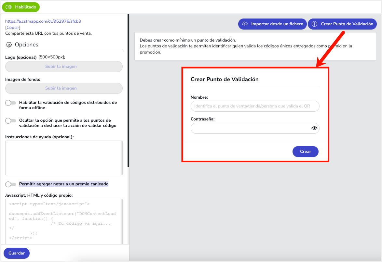Click Crear Punto de Validación button

[x=342, y=24]
